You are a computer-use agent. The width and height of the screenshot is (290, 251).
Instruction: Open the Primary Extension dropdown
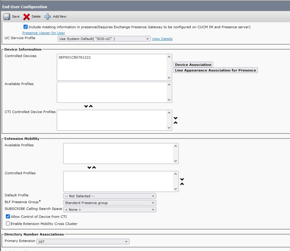pos(83,242)
